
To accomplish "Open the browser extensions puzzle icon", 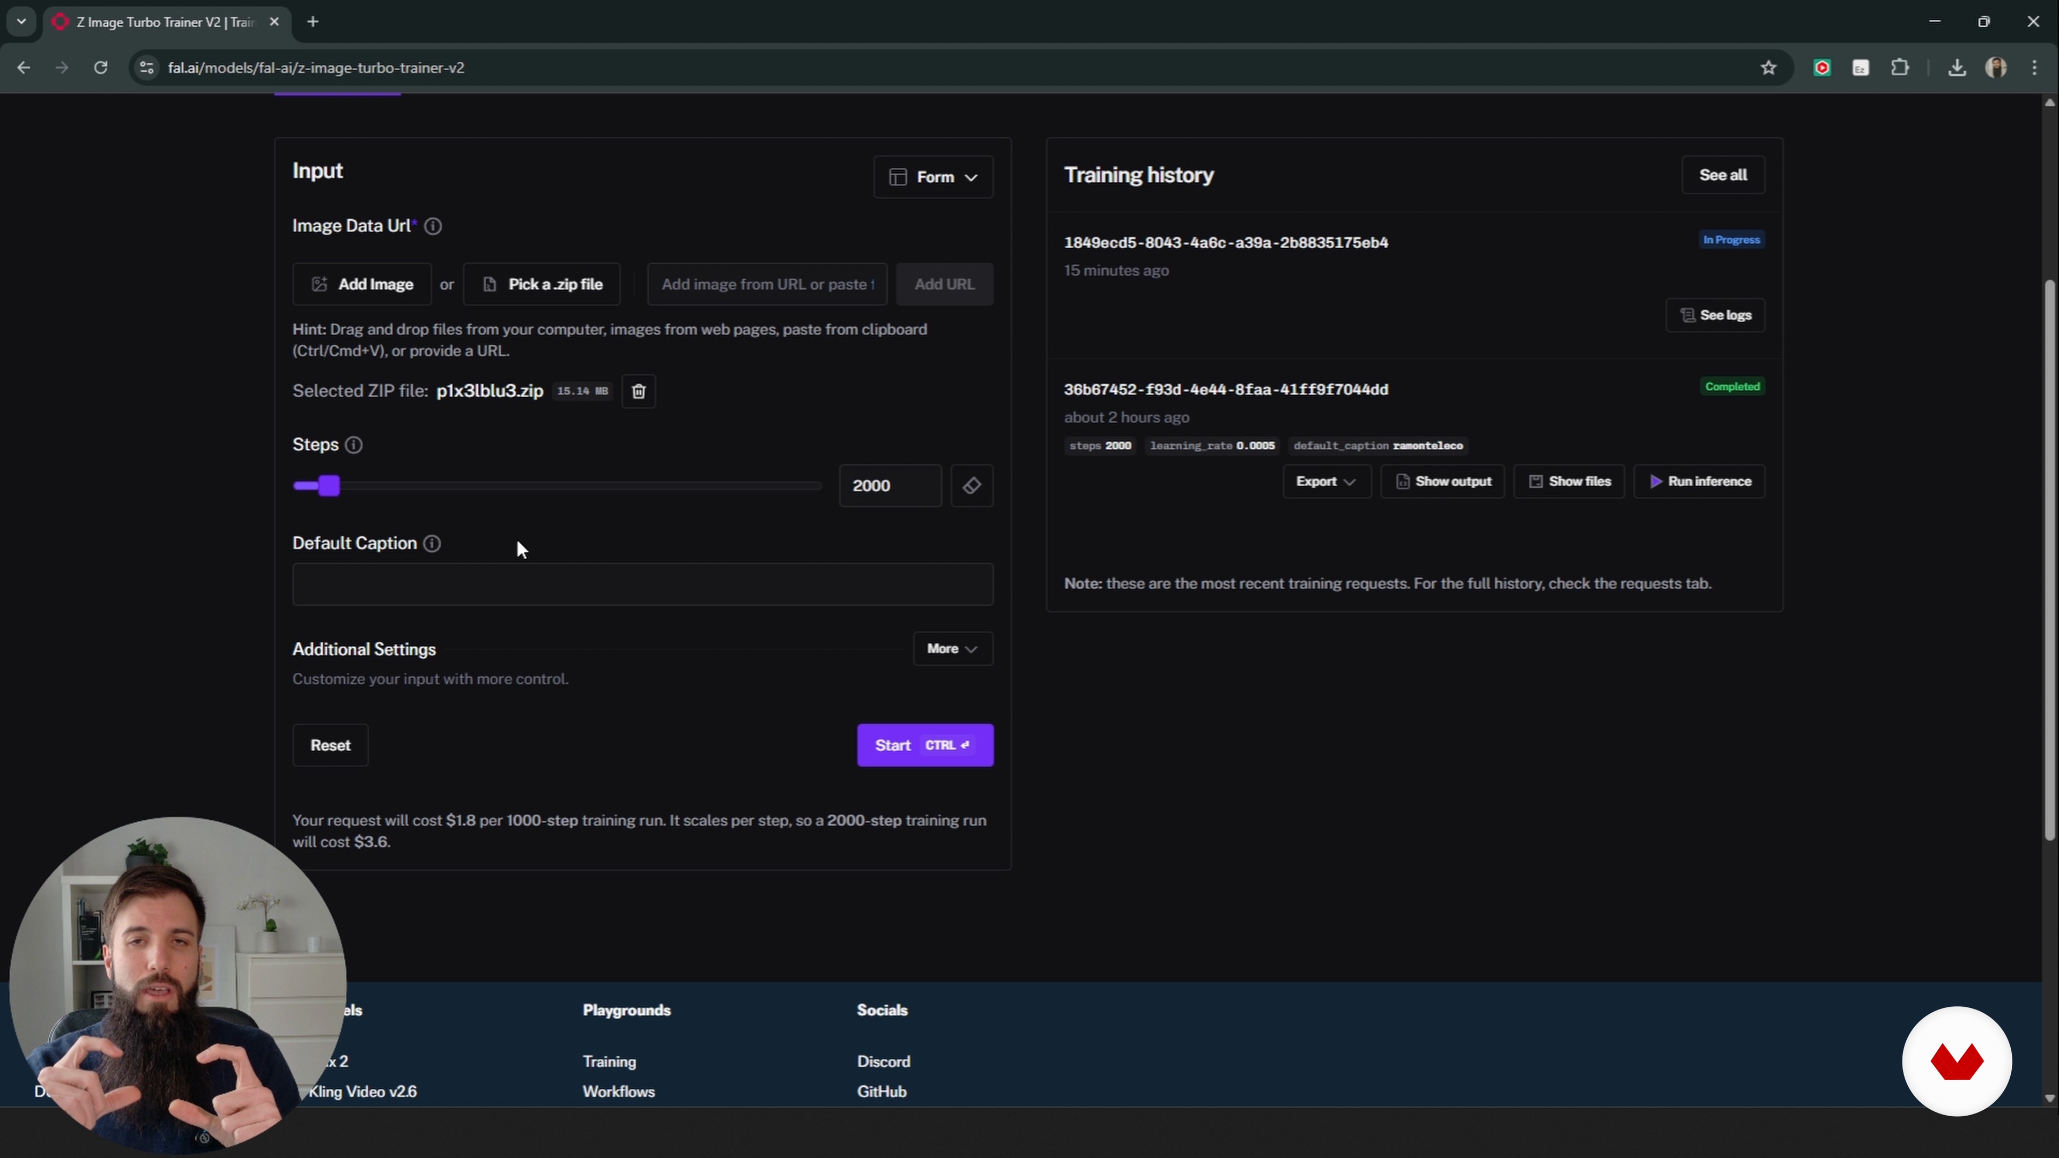I will coord(1900,68).
